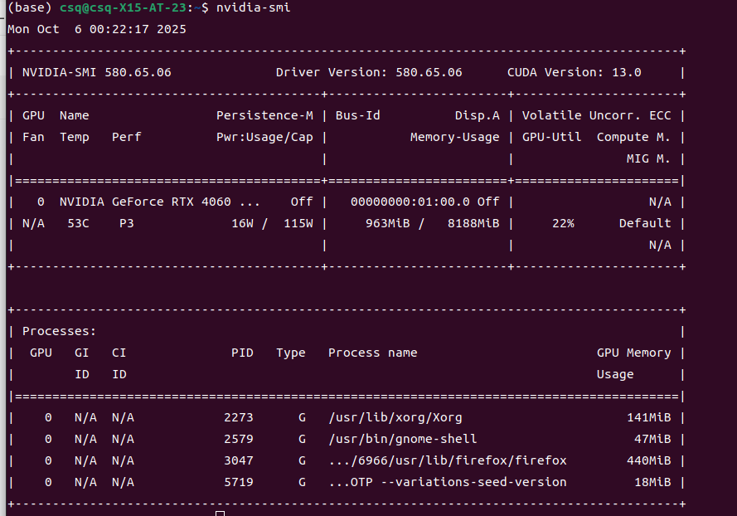Click the GPU utilization value '22%'
Screen dimensions: 737x516
pyautogui.click(x=563, y=223)
